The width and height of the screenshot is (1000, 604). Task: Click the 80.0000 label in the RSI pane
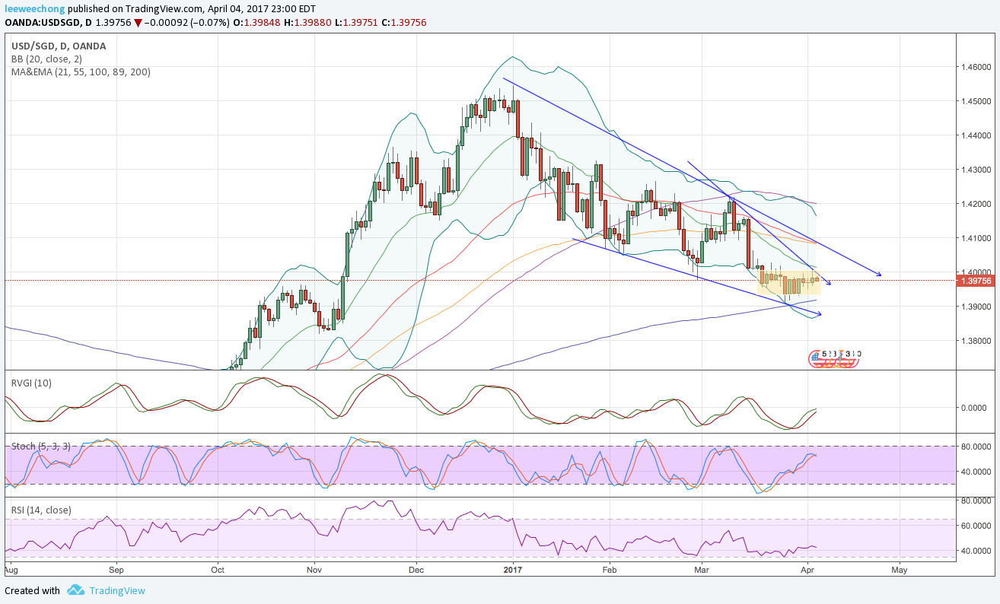(976, 501)
